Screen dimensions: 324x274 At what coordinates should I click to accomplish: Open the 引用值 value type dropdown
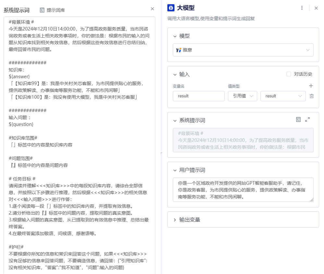[x=243, y=96]
